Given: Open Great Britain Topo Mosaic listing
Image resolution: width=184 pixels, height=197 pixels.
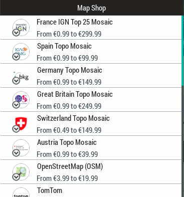Looking at the screenshot, I should tap(91, 100).
